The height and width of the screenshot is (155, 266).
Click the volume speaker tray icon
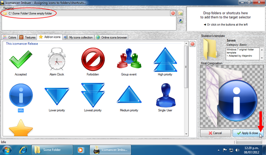[x=237, y=150]
